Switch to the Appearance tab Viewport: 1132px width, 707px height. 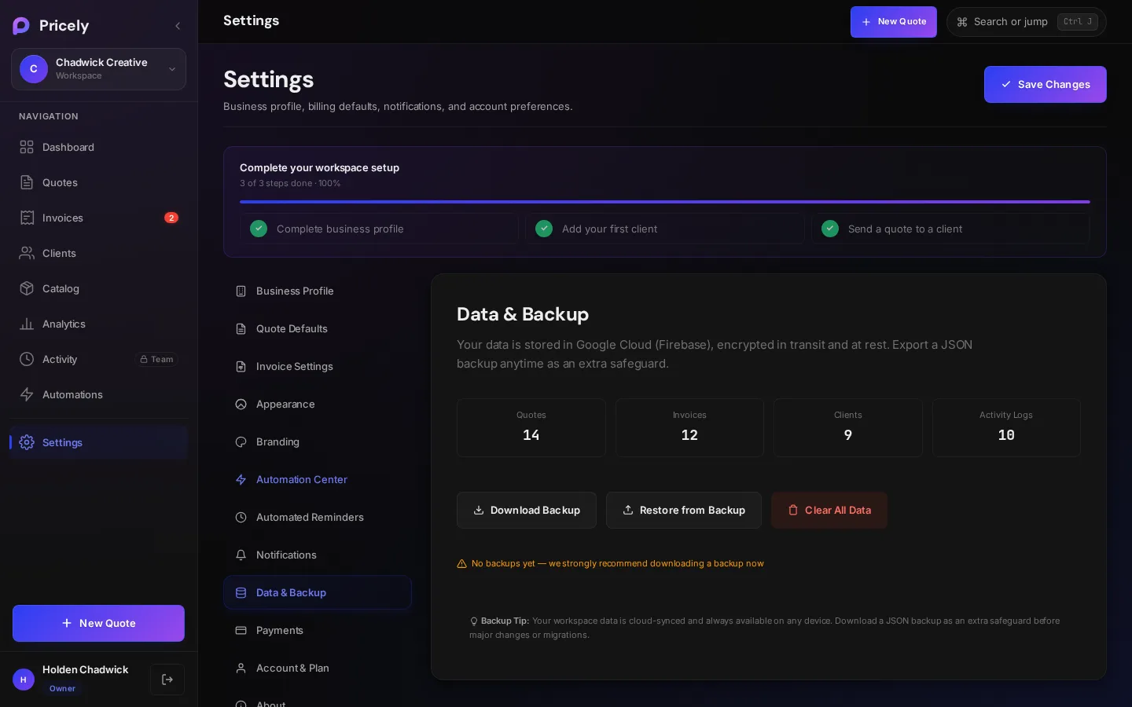(318, 404)
